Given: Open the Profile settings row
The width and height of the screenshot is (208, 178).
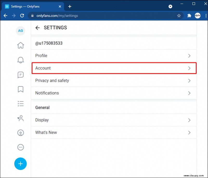Looking at the screenshot, I should pyautogui.click(x=114, y=56).
